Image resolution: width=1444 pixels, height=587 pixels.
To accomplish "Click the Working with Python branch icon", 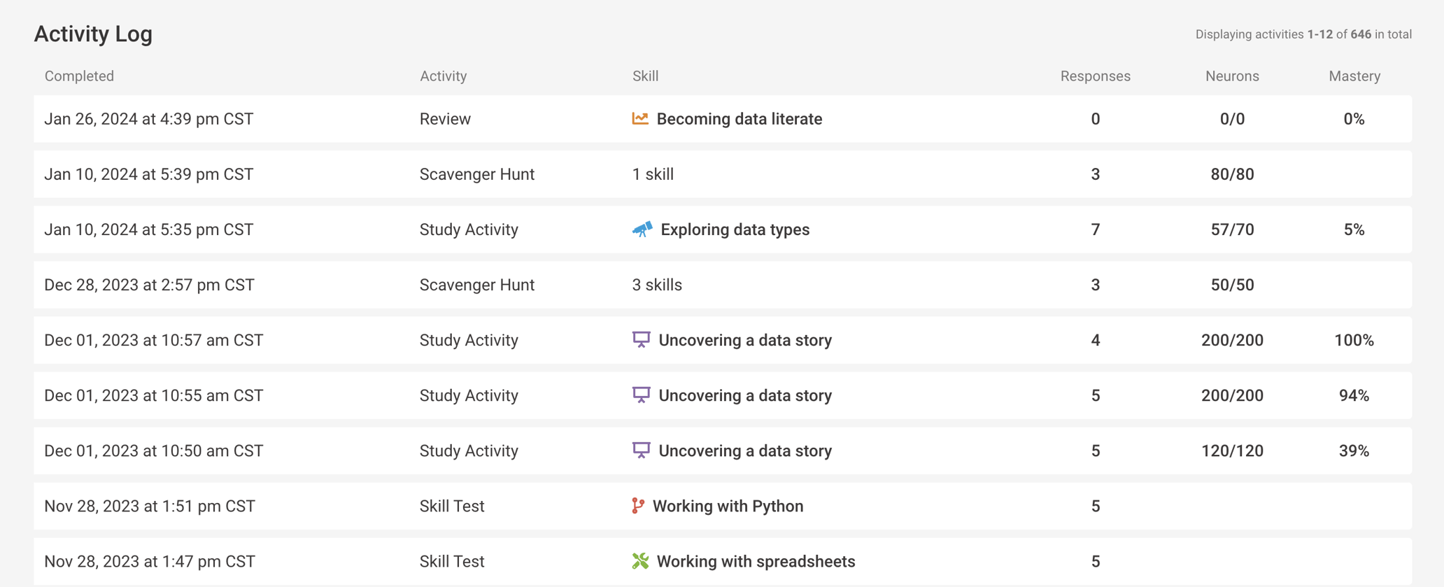I will pyautogui.click(x=637, y=506).
